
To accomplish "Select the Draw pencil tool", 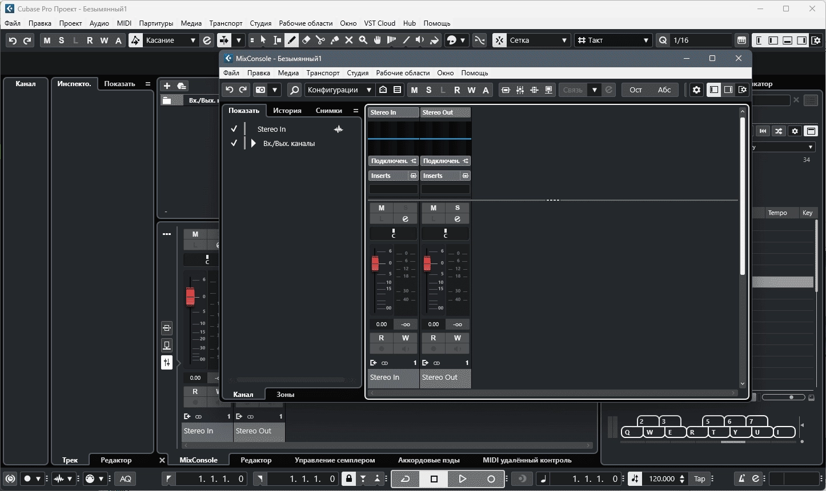I will coord(291,40).
